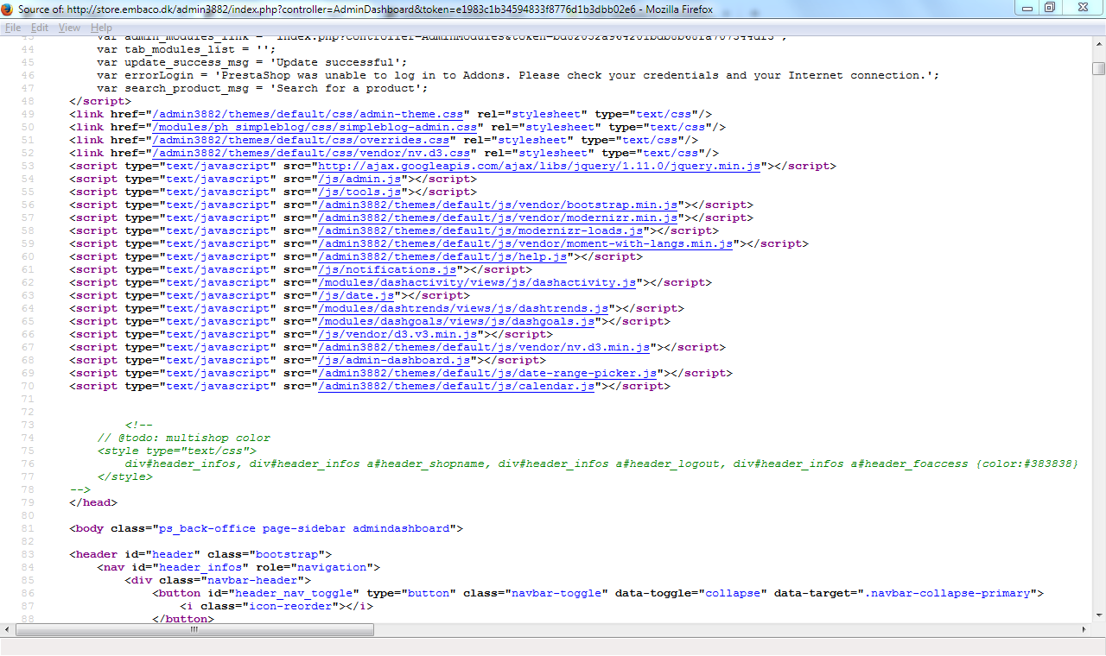Open the help.js script link
This screenshot has width=1106, height=656.
442,256
